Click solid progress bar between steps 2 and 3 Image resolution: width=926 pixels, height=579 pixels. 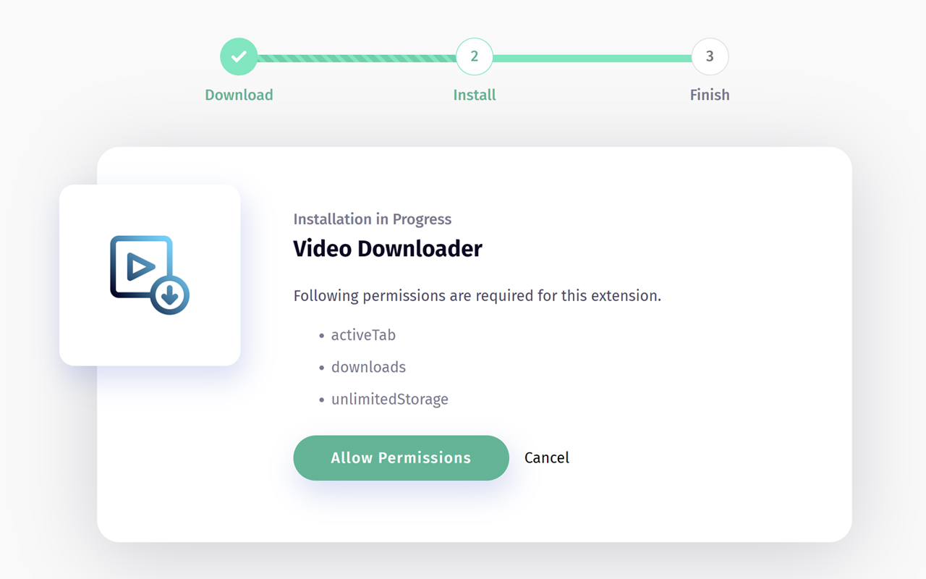pos(591,59)
